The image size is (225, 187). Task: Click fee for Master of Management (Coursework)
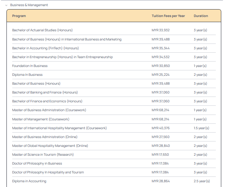coord(160,119)
